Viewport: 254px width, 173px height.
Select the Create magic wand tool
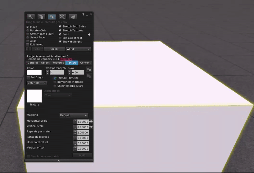(62, 17)
